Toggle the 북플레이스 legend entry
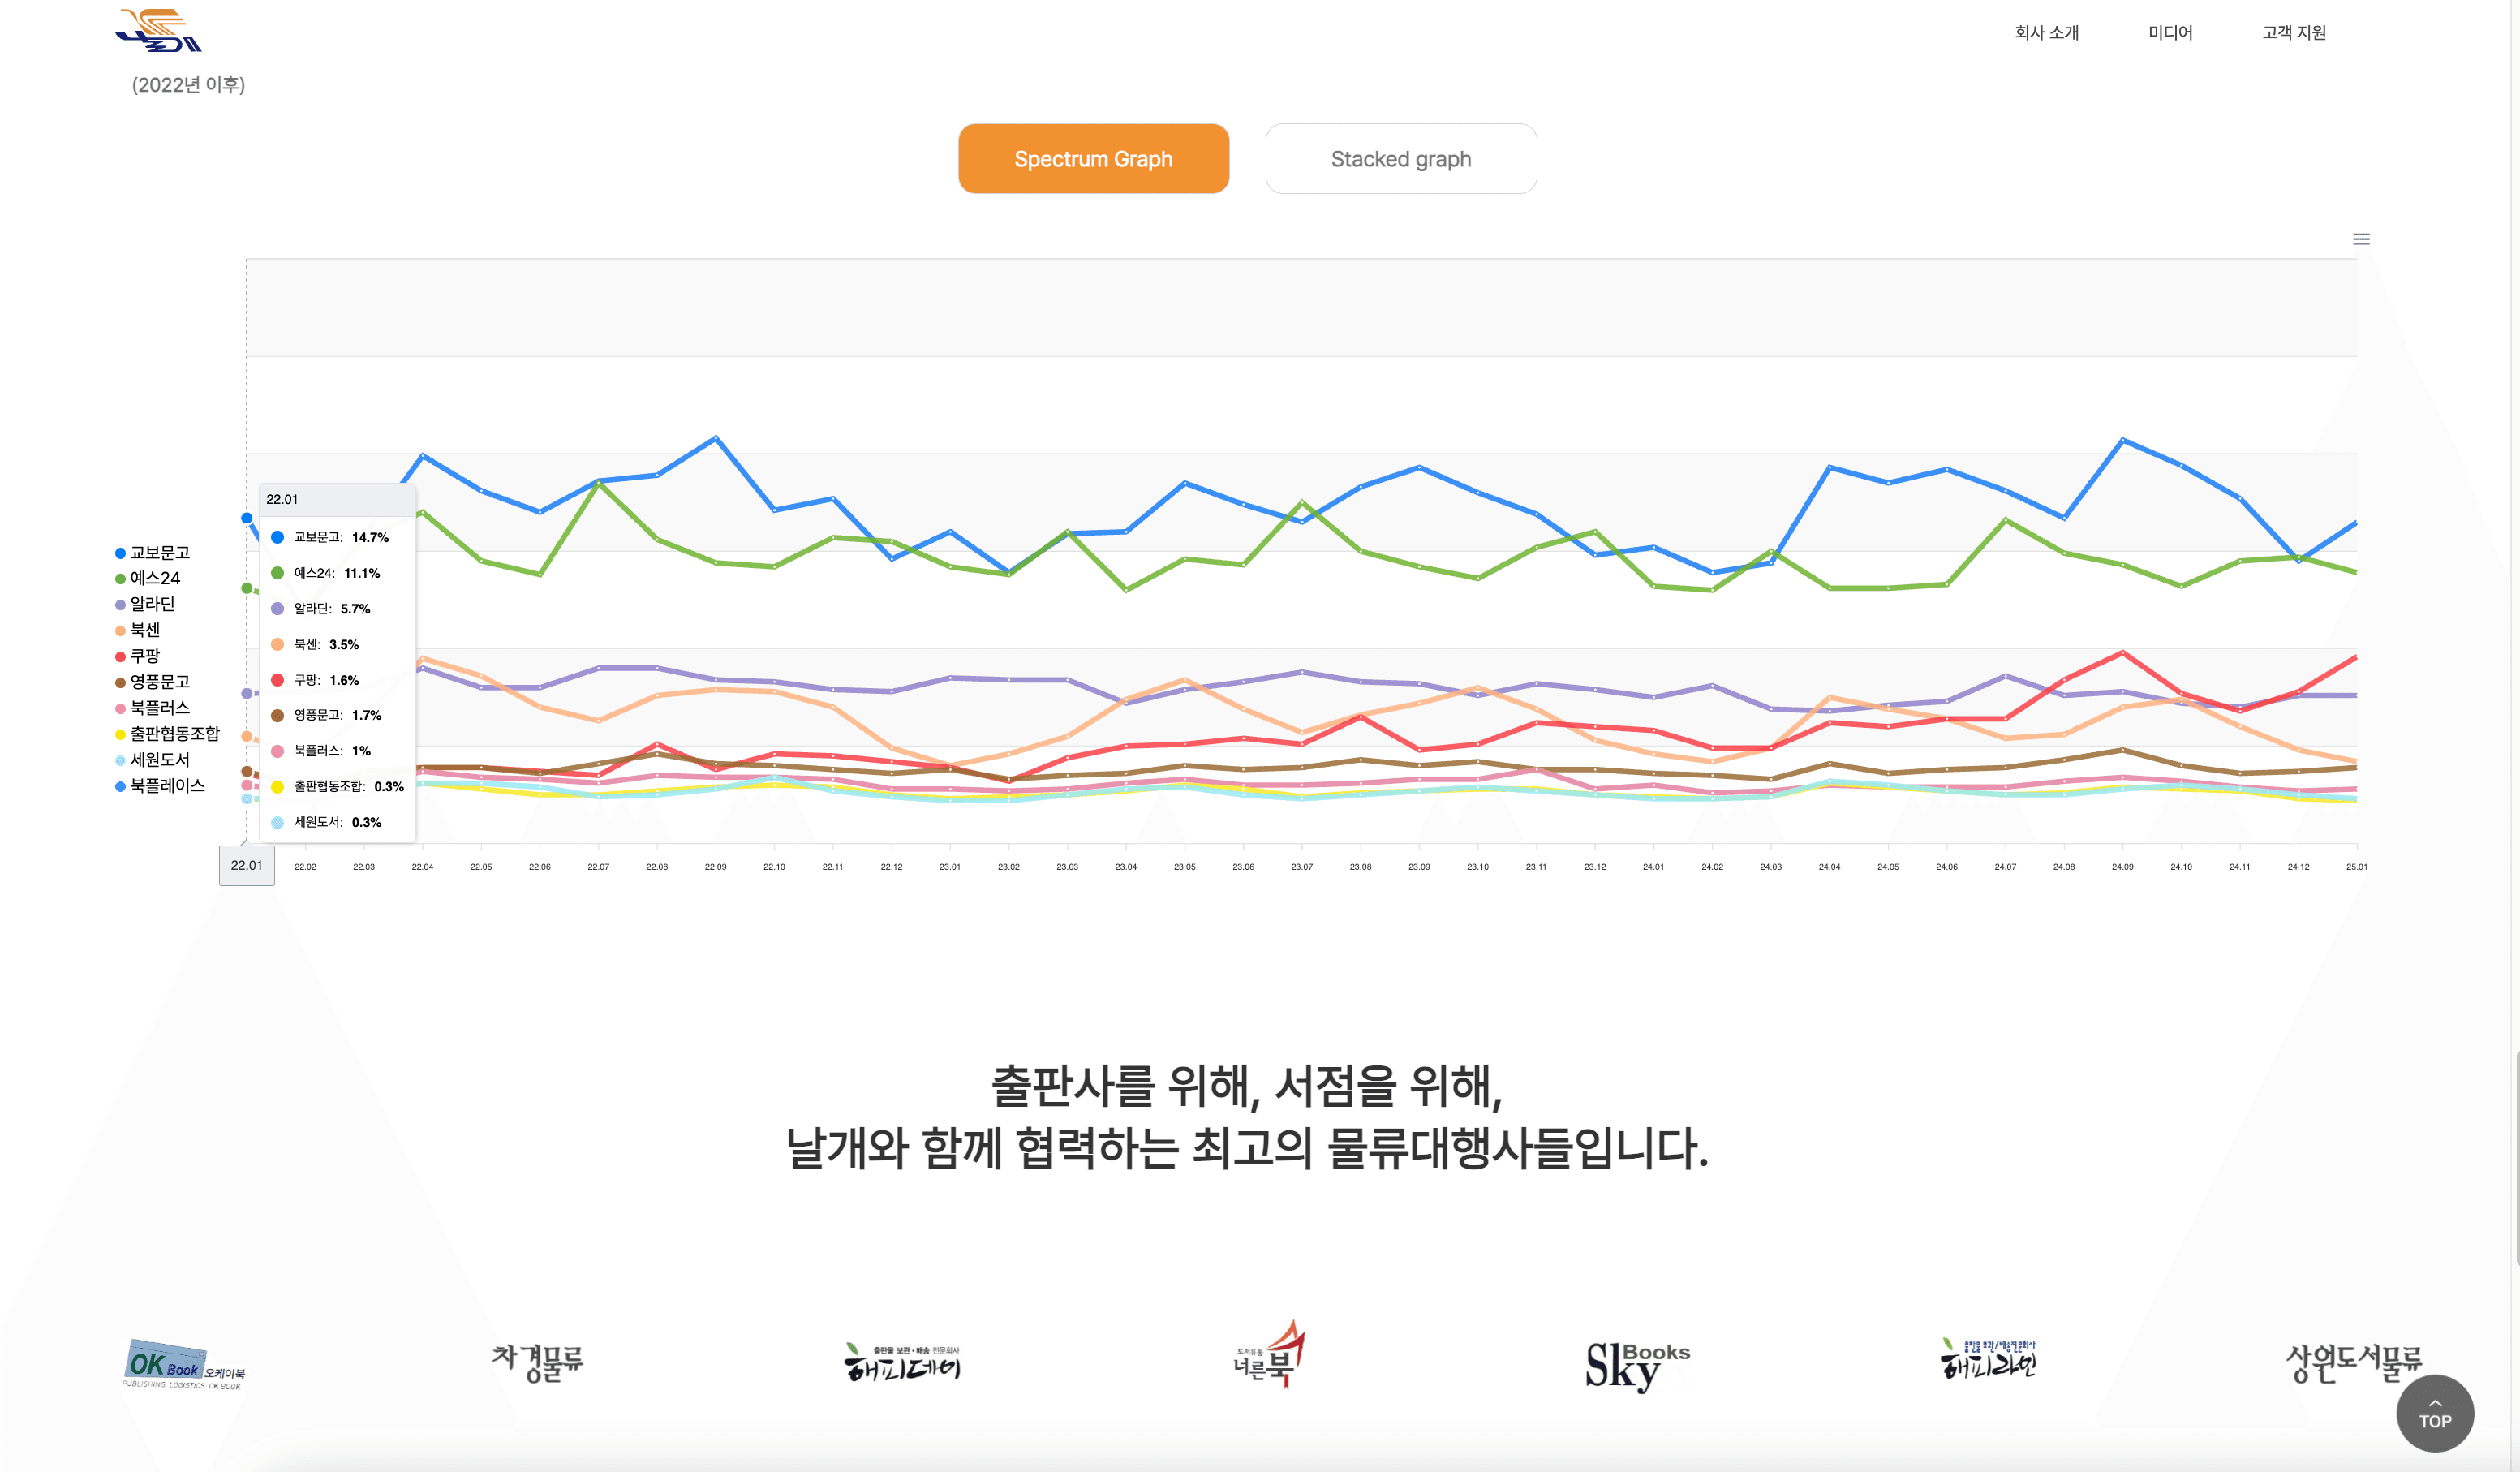Screen dimensions: 2520x1472 167,786
